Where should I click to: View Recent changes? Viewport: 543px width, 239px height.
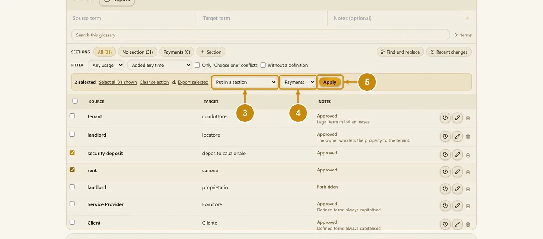click(449, 52)
